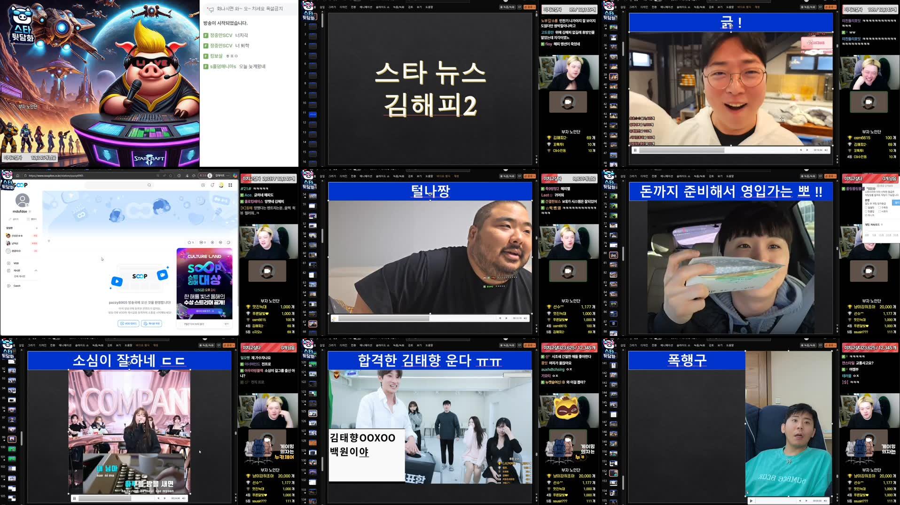Click the profile avatar of mdufdse
This screenshot has width=900, height=505.
[23, 200]
